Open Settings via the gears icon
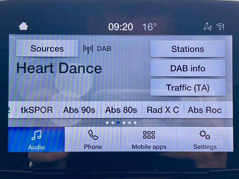Viewport: 239px width, 179px height. [205, 135]
